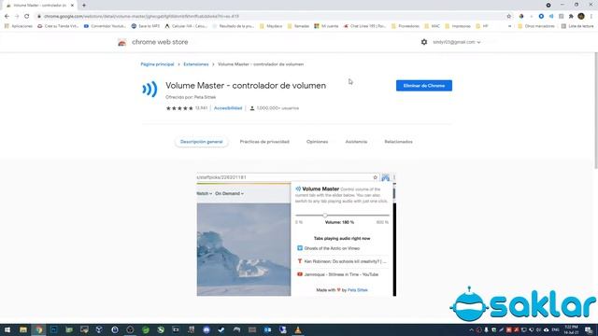Viewport: 598px width, 336px height.
Task: Expand the bookmarks bar overflow chevron
Action: tap(510, 26)
